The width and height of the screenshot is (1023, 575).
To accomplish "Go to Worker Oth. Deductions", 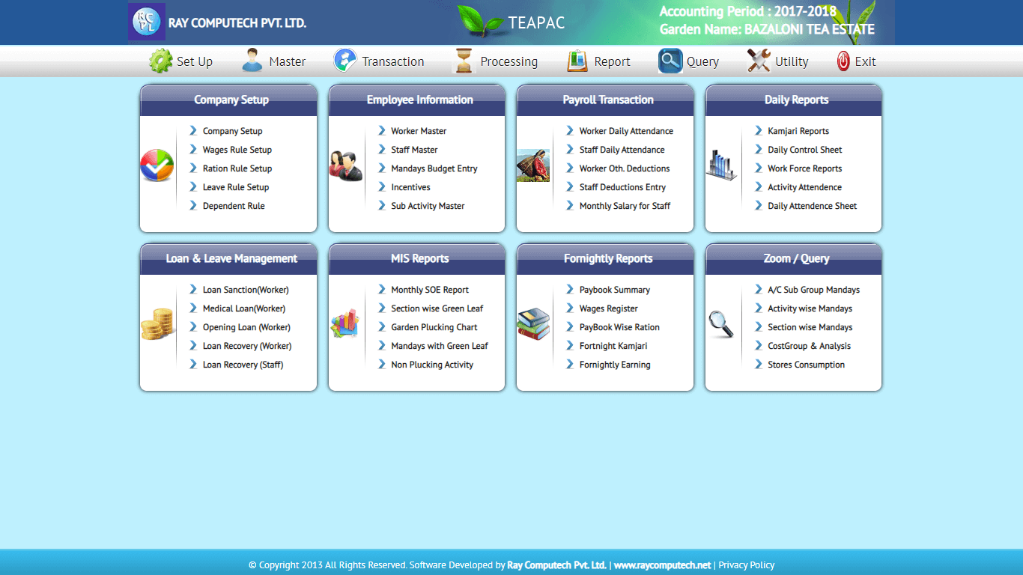I will 625,168.
